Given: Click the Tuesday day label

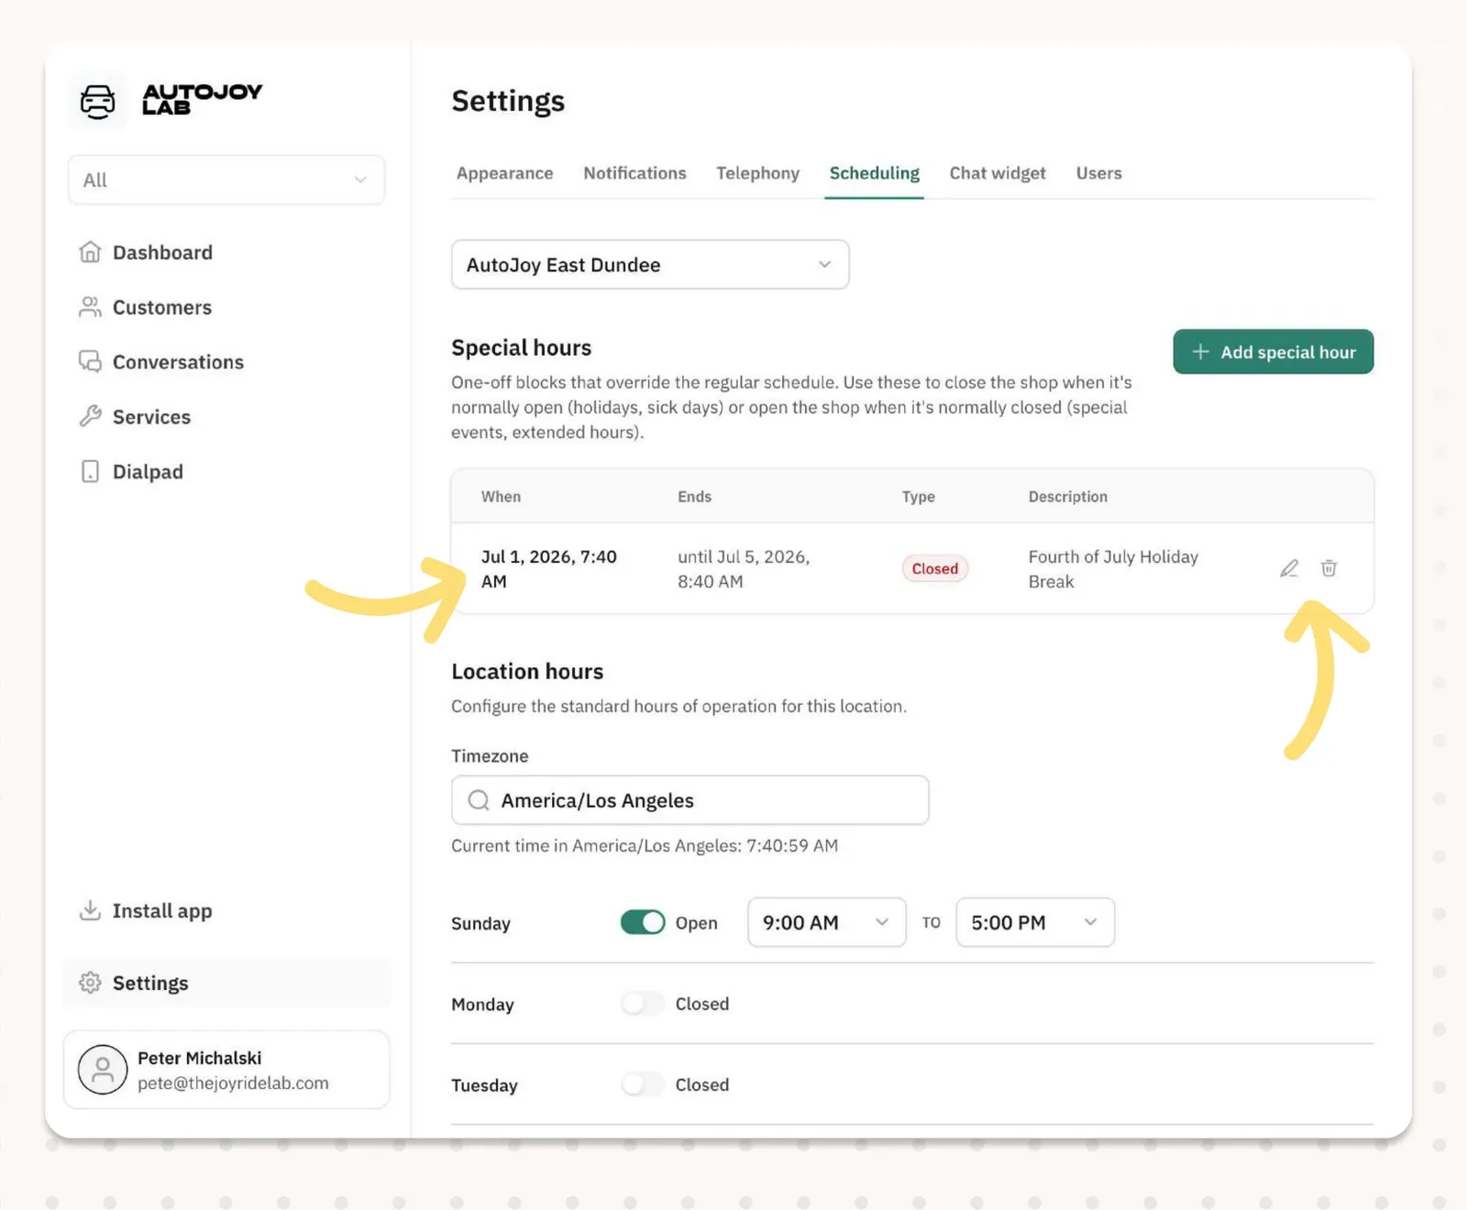Looking at the screenshot, I should [x=484, y=1084].
